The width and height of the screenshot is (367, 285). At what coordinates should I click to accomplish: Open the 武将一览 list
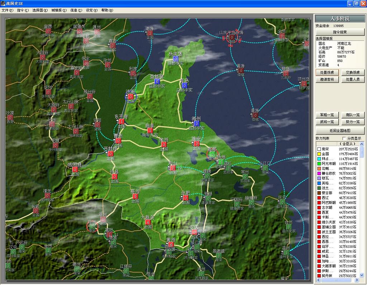pyautogui.click(x=327, y=122)
